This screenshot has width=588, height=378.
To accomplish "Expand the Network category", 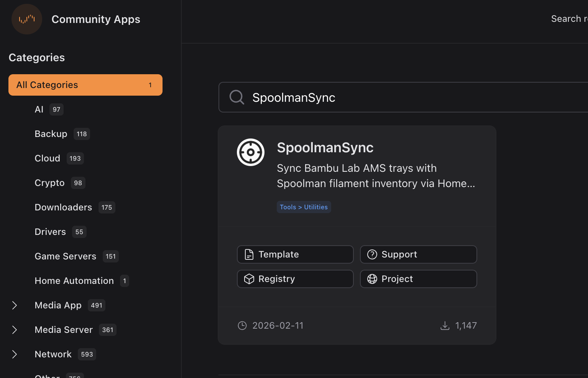I will tap(15, 354).
